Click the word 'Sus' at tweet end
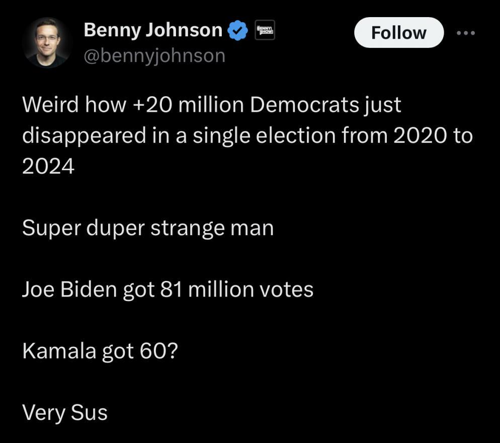Viewport: 500px width, 443px height. (x=89, y=413)
